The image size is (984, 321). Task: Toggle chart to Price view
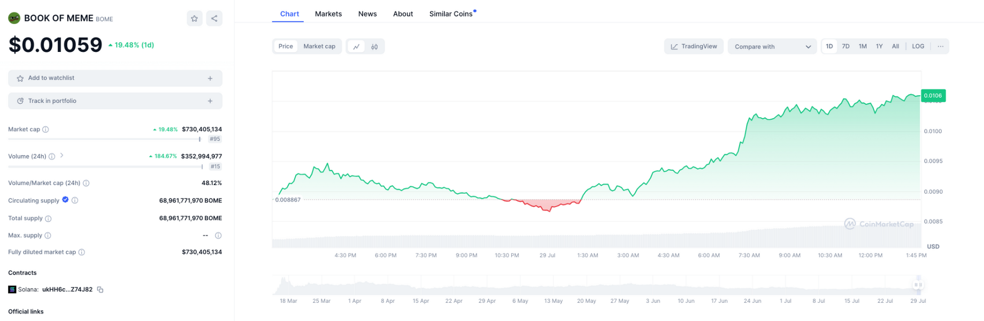point(286,47)
